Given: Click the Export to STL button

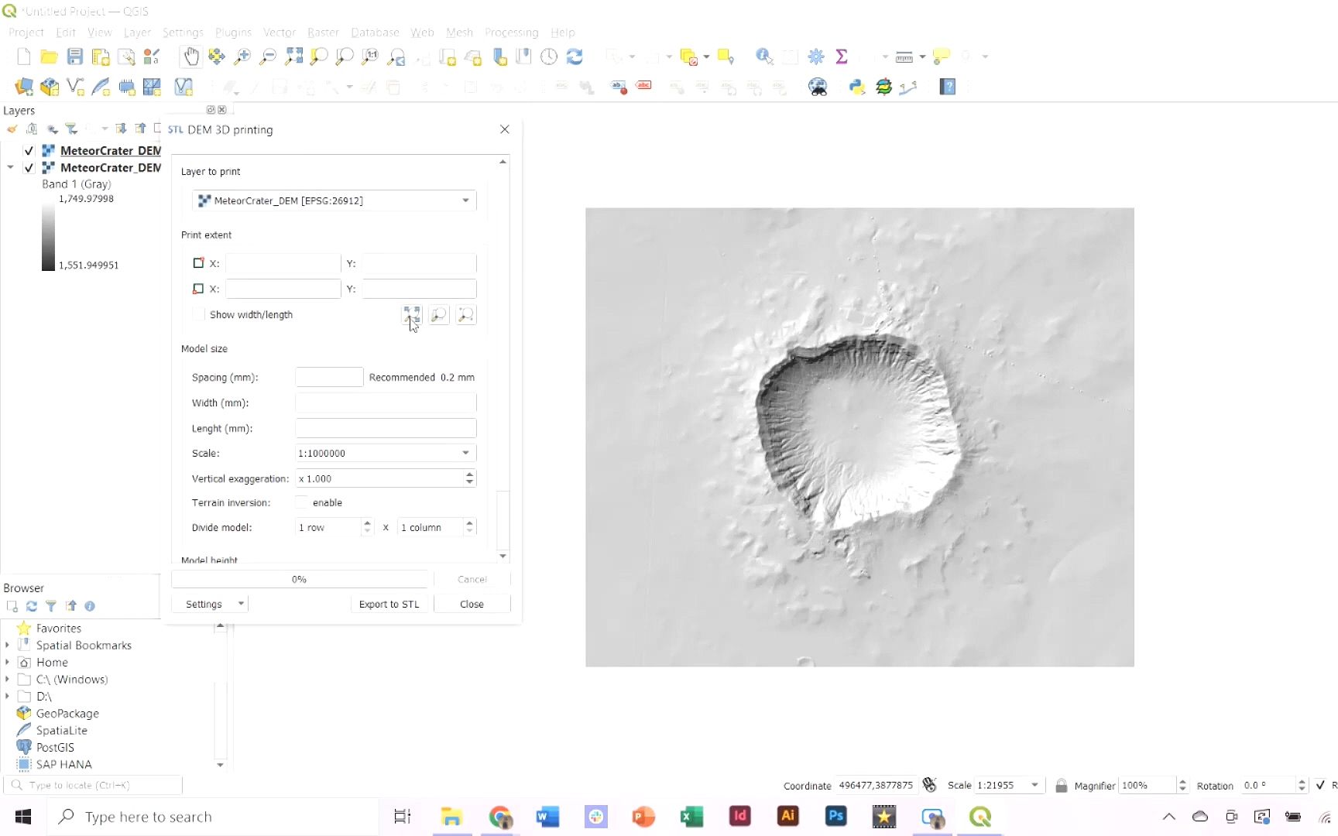Looking at the screenshot, I should (x=389, y=604).
